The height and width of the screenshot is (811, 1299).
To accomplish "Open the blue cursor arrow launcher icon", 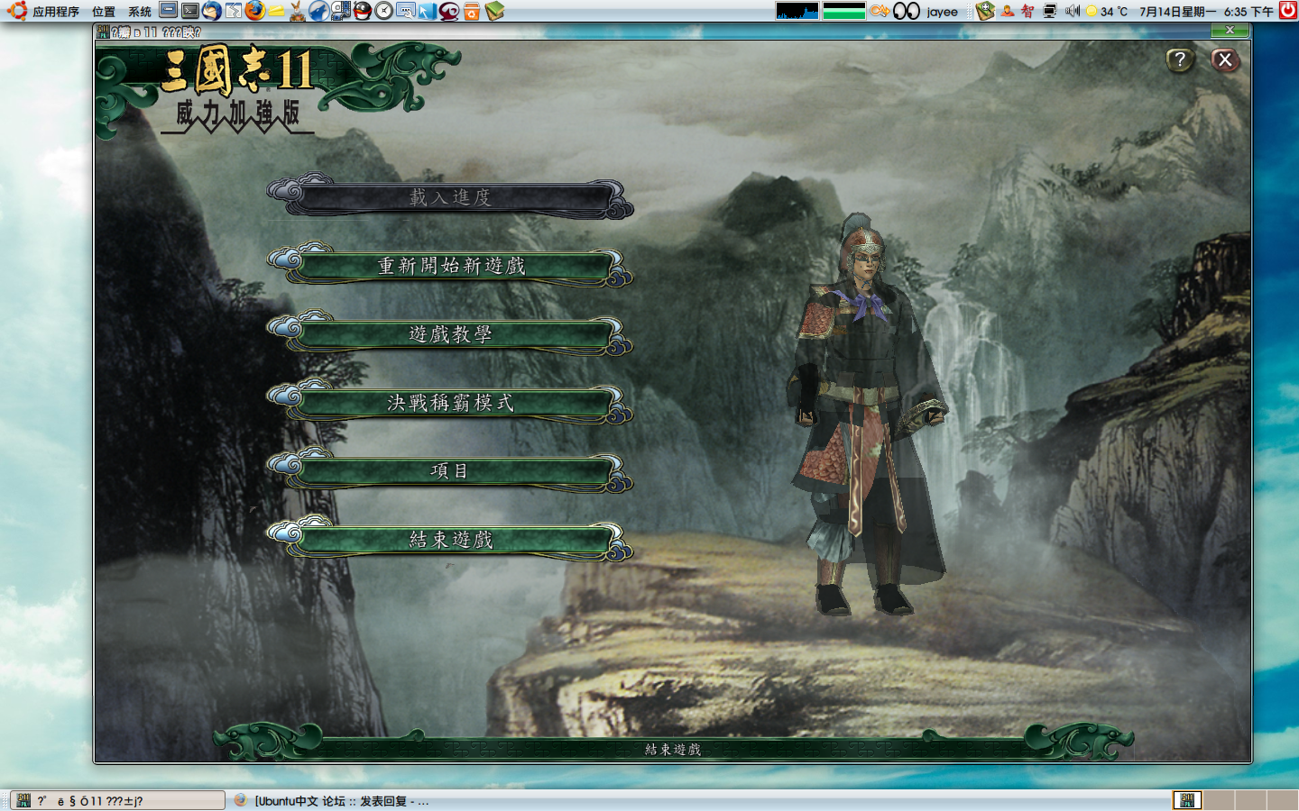I will (427, 11).
